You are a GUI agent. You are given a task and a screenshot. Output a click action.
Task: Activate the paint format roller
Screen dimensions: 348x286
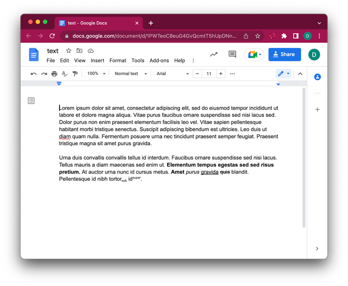point(75,74)
